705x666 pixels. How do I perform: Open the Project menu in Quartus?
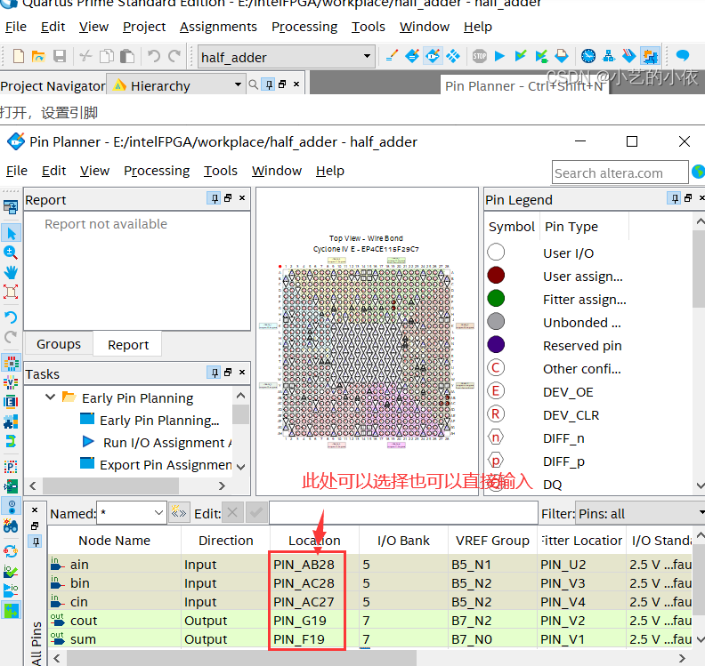click(144, 27)
